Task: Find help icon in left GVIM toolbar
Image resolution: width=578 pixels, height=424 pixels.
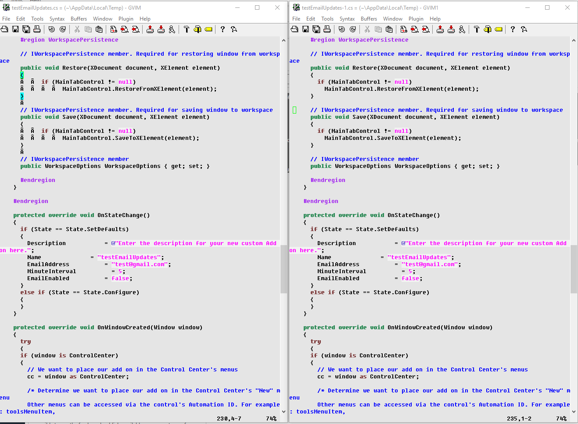Action: pyautogui.click(x=234, y=29)
